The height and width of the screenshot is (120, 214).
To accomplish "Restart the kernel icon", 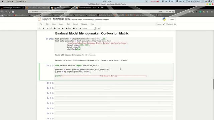I will 77,28.
